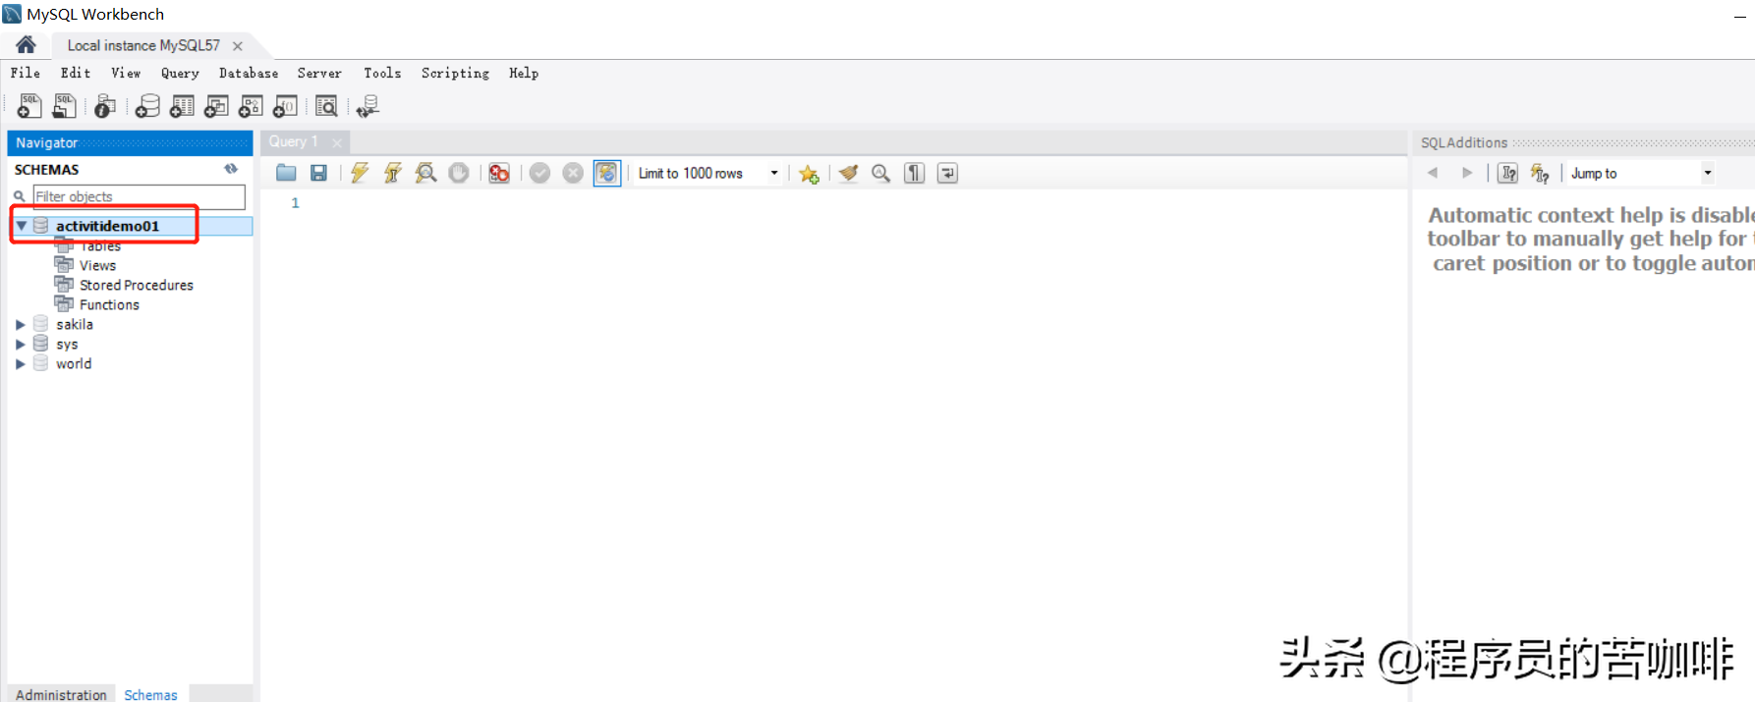The width and height of the screenshot is (1755, 702).
Task: Open the Database menu
Action: [x=249, y=73]
